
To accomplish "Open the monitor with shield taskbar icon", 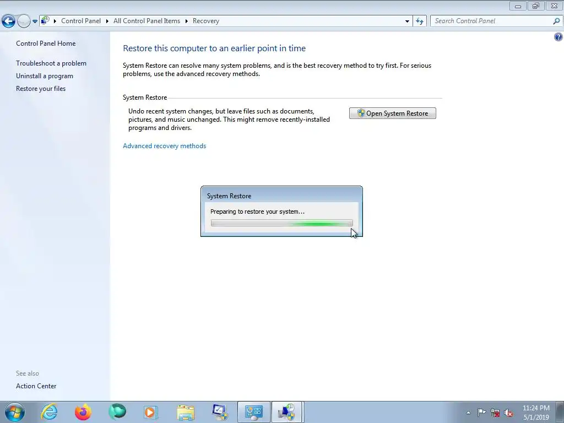I will click(220, 412).
